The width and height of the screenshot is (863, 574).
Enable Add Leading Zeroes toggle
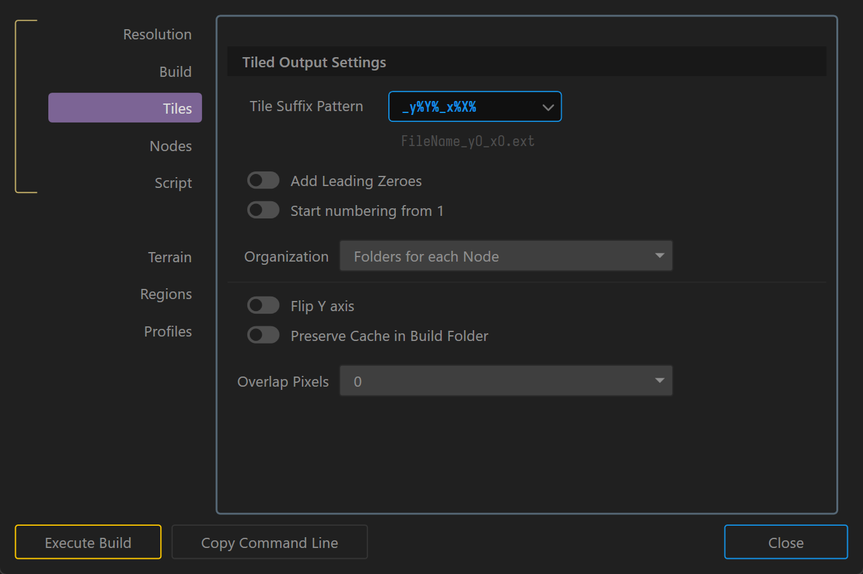(263, 181)
